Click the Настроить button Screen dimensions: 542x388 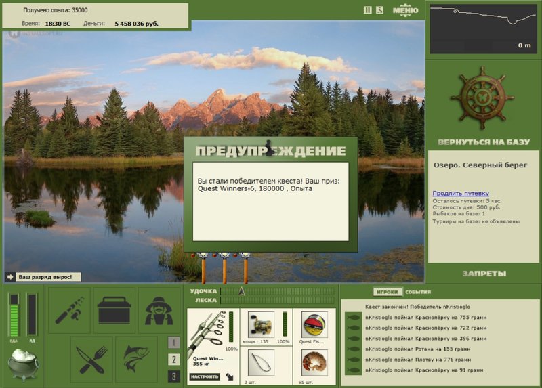pos(205,376)
